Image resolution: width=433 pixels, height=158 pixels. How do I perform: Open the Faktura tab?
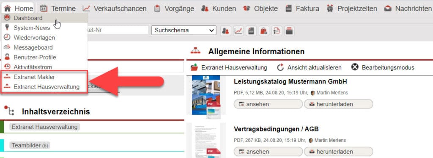[302, 8]
